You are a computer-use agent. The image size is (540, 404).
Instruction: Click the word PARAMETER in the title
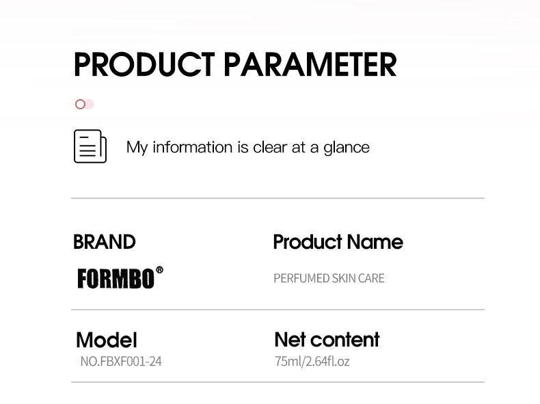(x=310, y=64)
